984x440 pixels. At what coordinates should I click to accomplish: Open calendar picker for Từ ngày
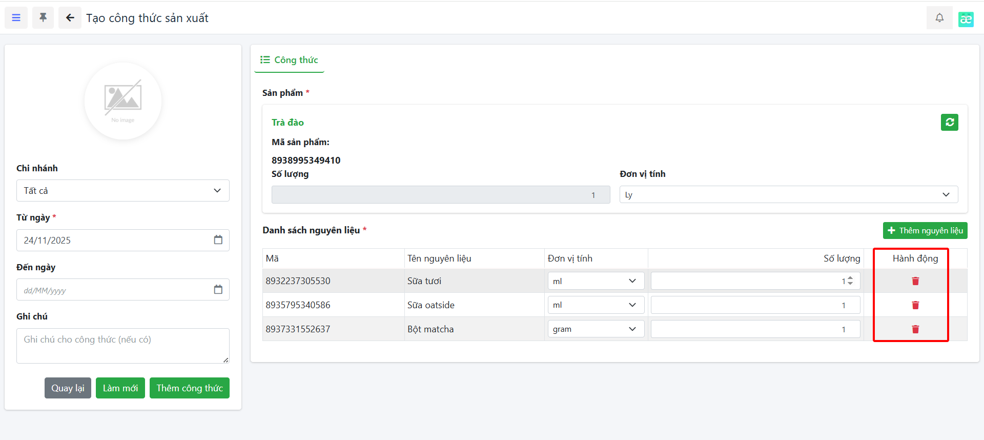click(x=218, y=240)
